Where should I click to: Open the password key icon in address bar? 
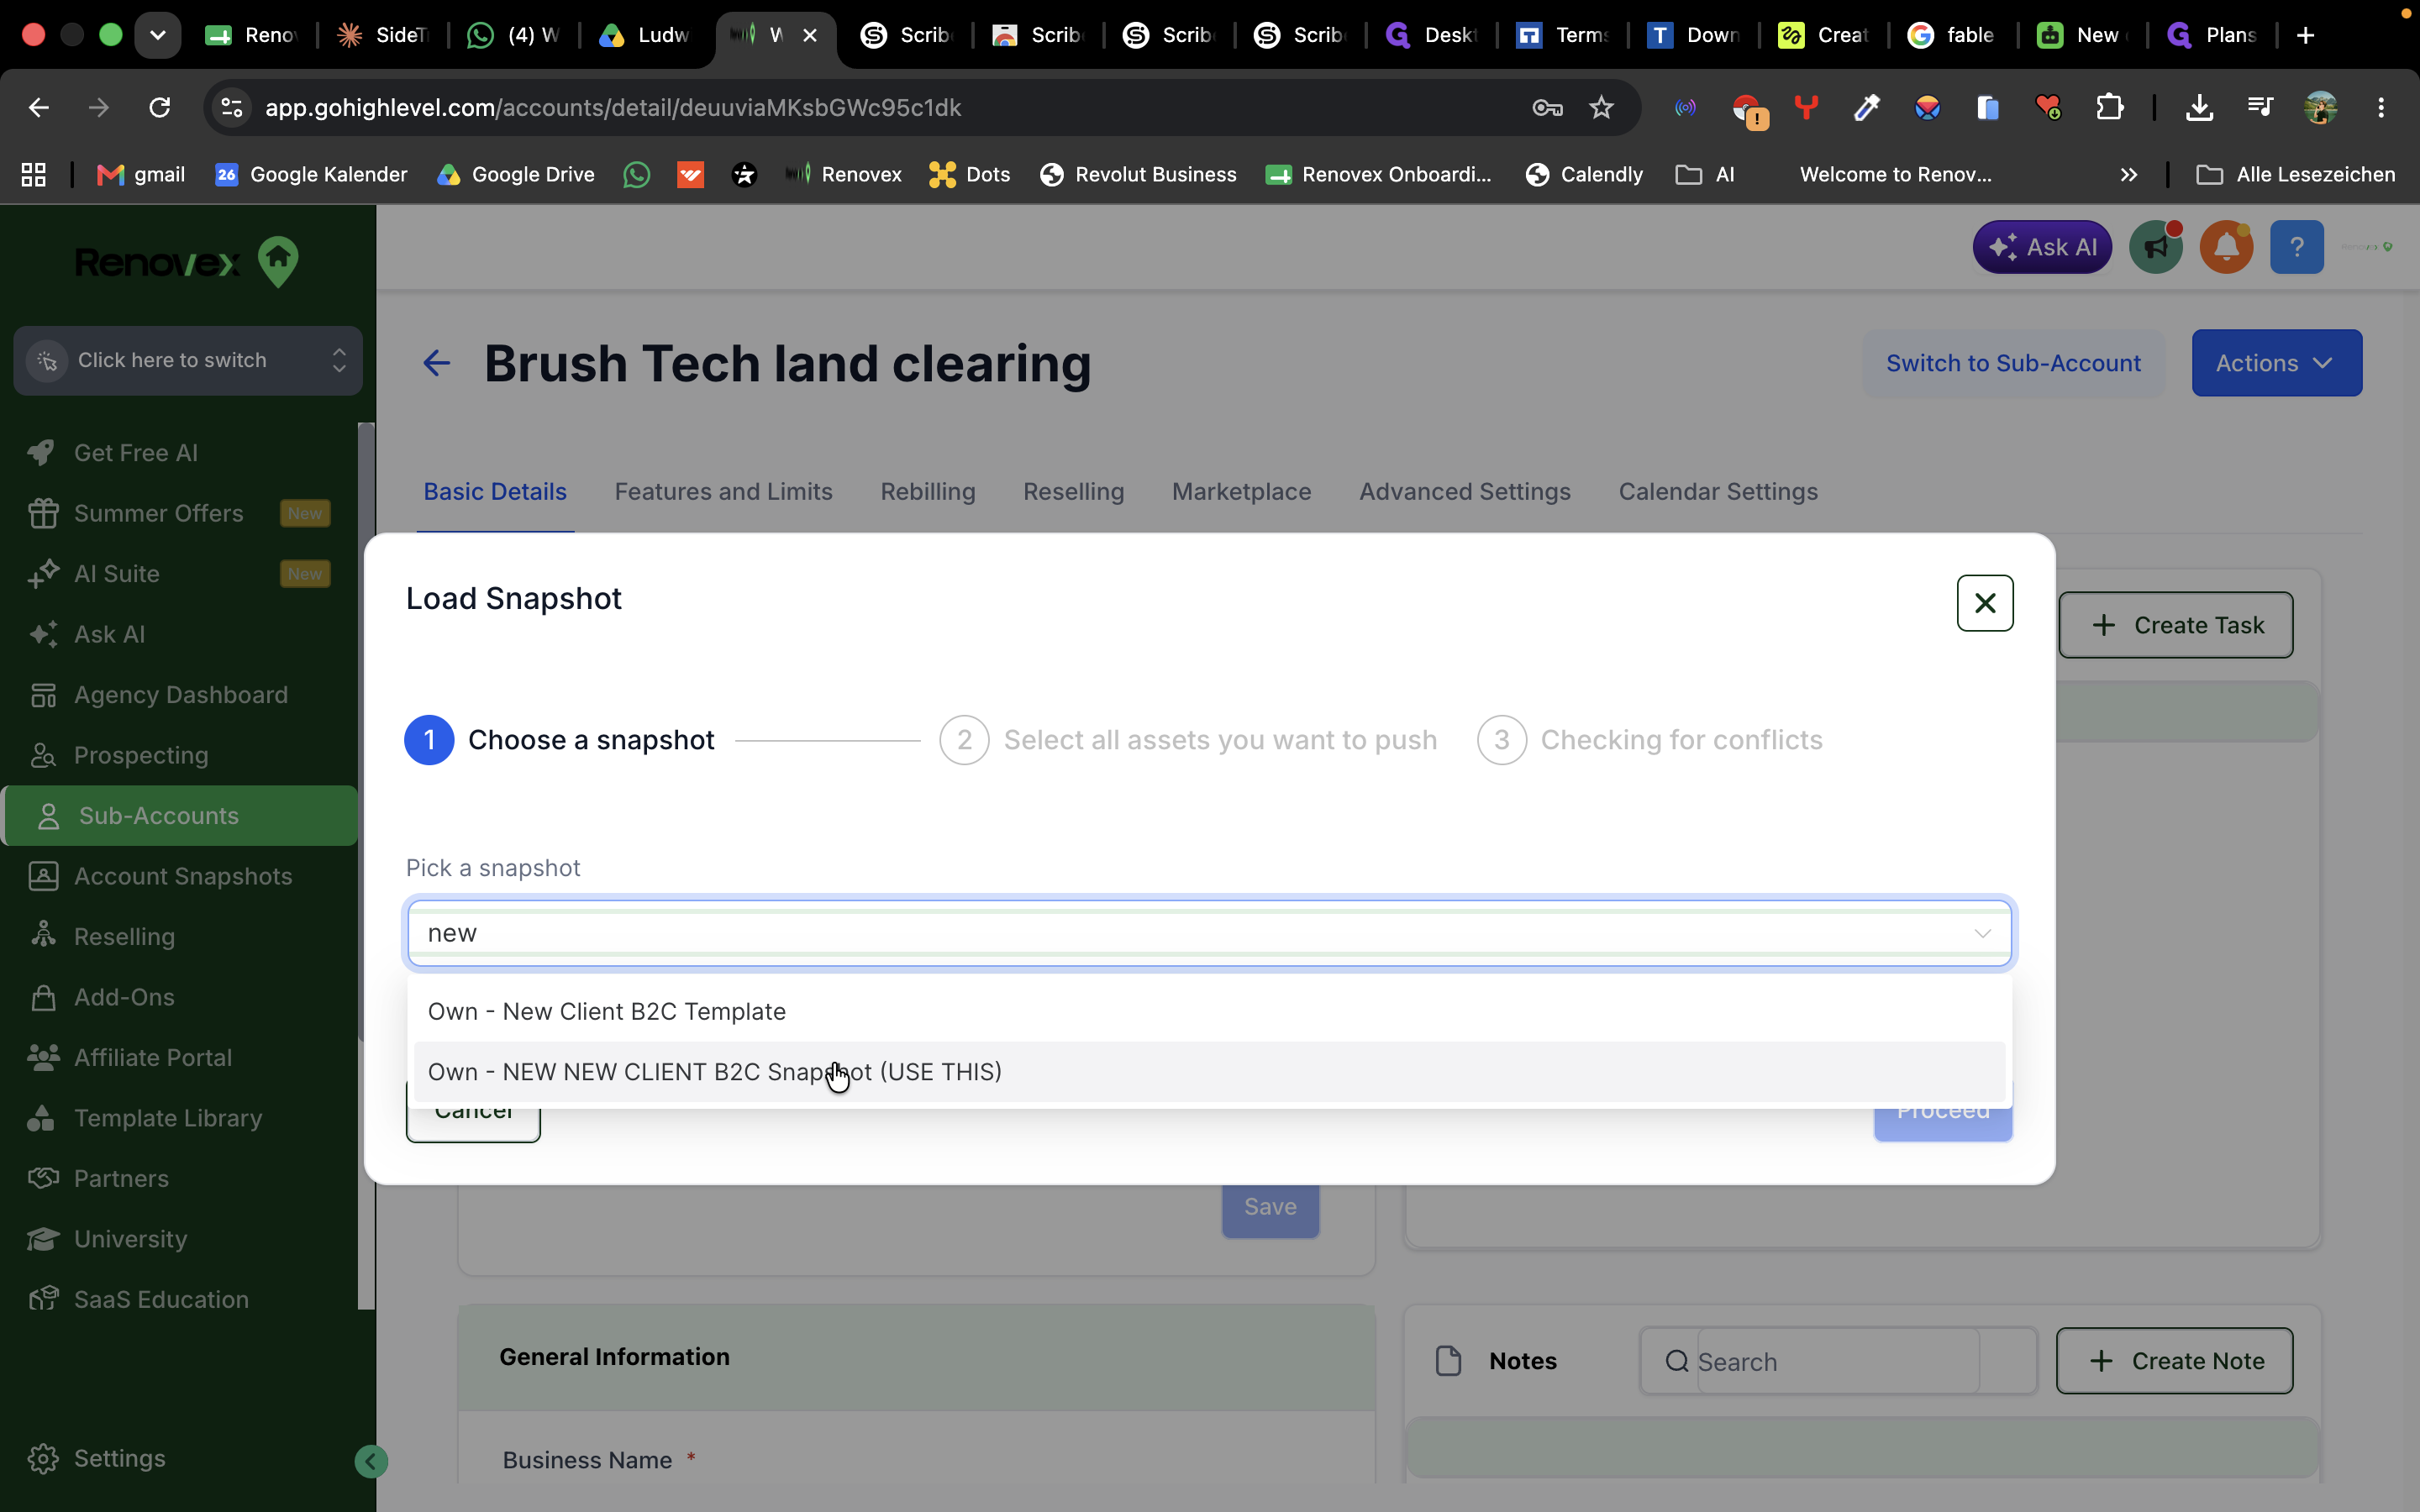[x=1547, y=107]
